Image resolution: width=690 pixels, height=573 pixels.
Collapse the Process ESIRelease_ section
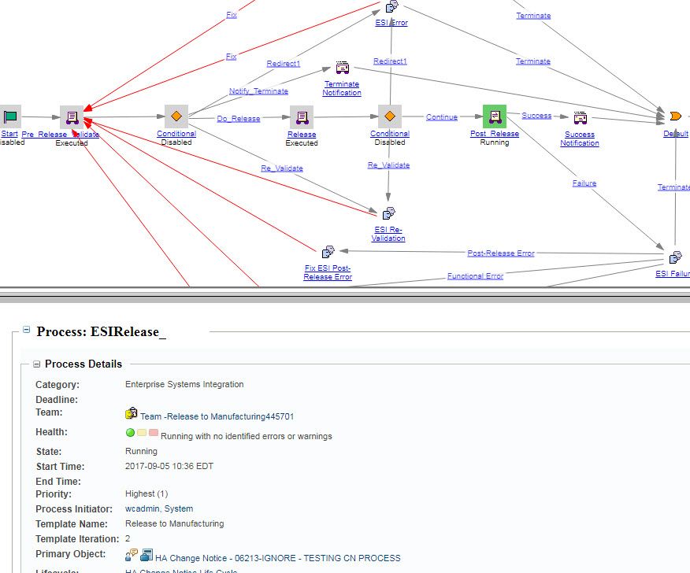[x=27, y=329]
